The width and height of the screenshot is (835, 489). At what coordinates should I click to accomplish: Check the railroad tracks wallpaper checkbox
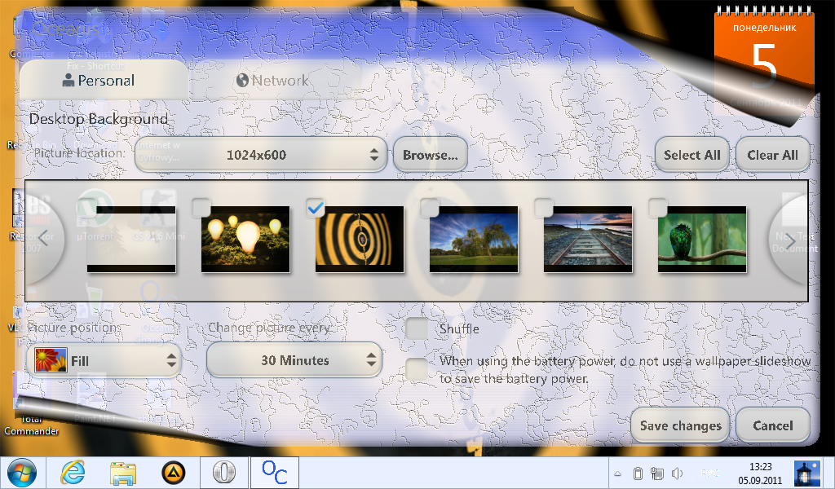pos(543,208)
